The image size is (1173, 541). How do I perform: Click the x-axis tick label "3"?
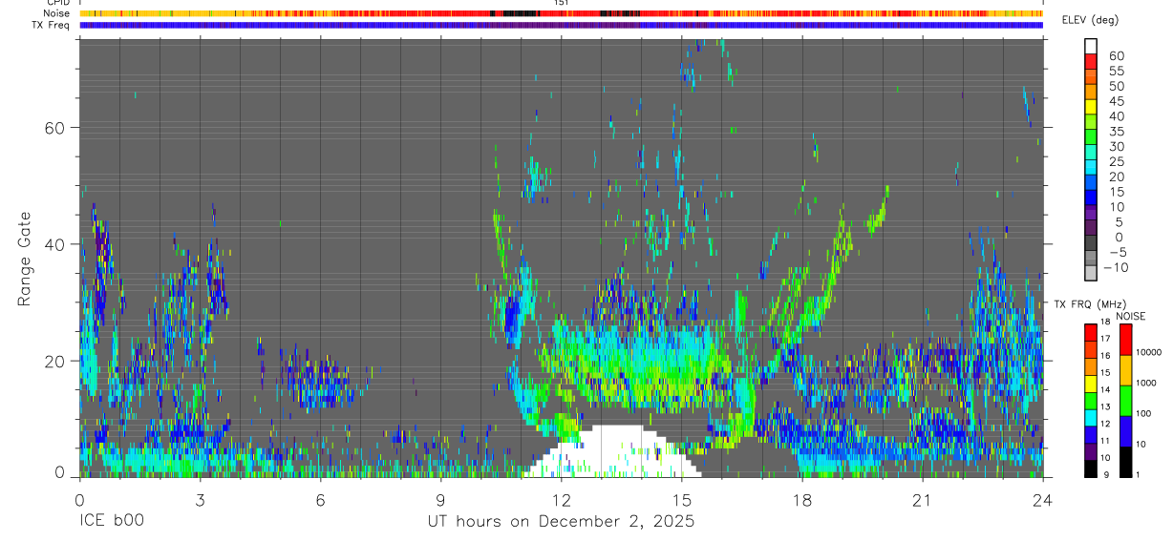(x=200, y=500)
